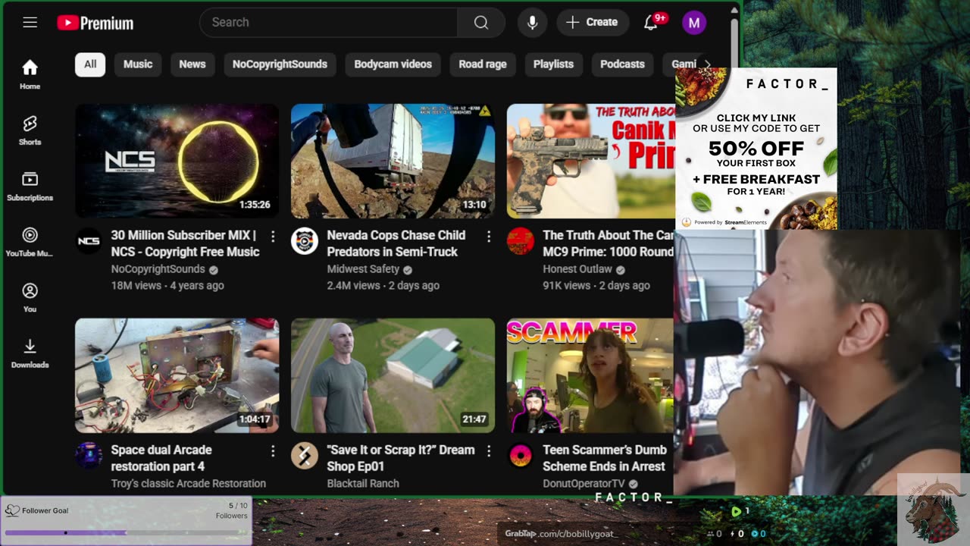Select the All filter chip
The height and width of the screenshot is (546, 970).
coord(90,64)
